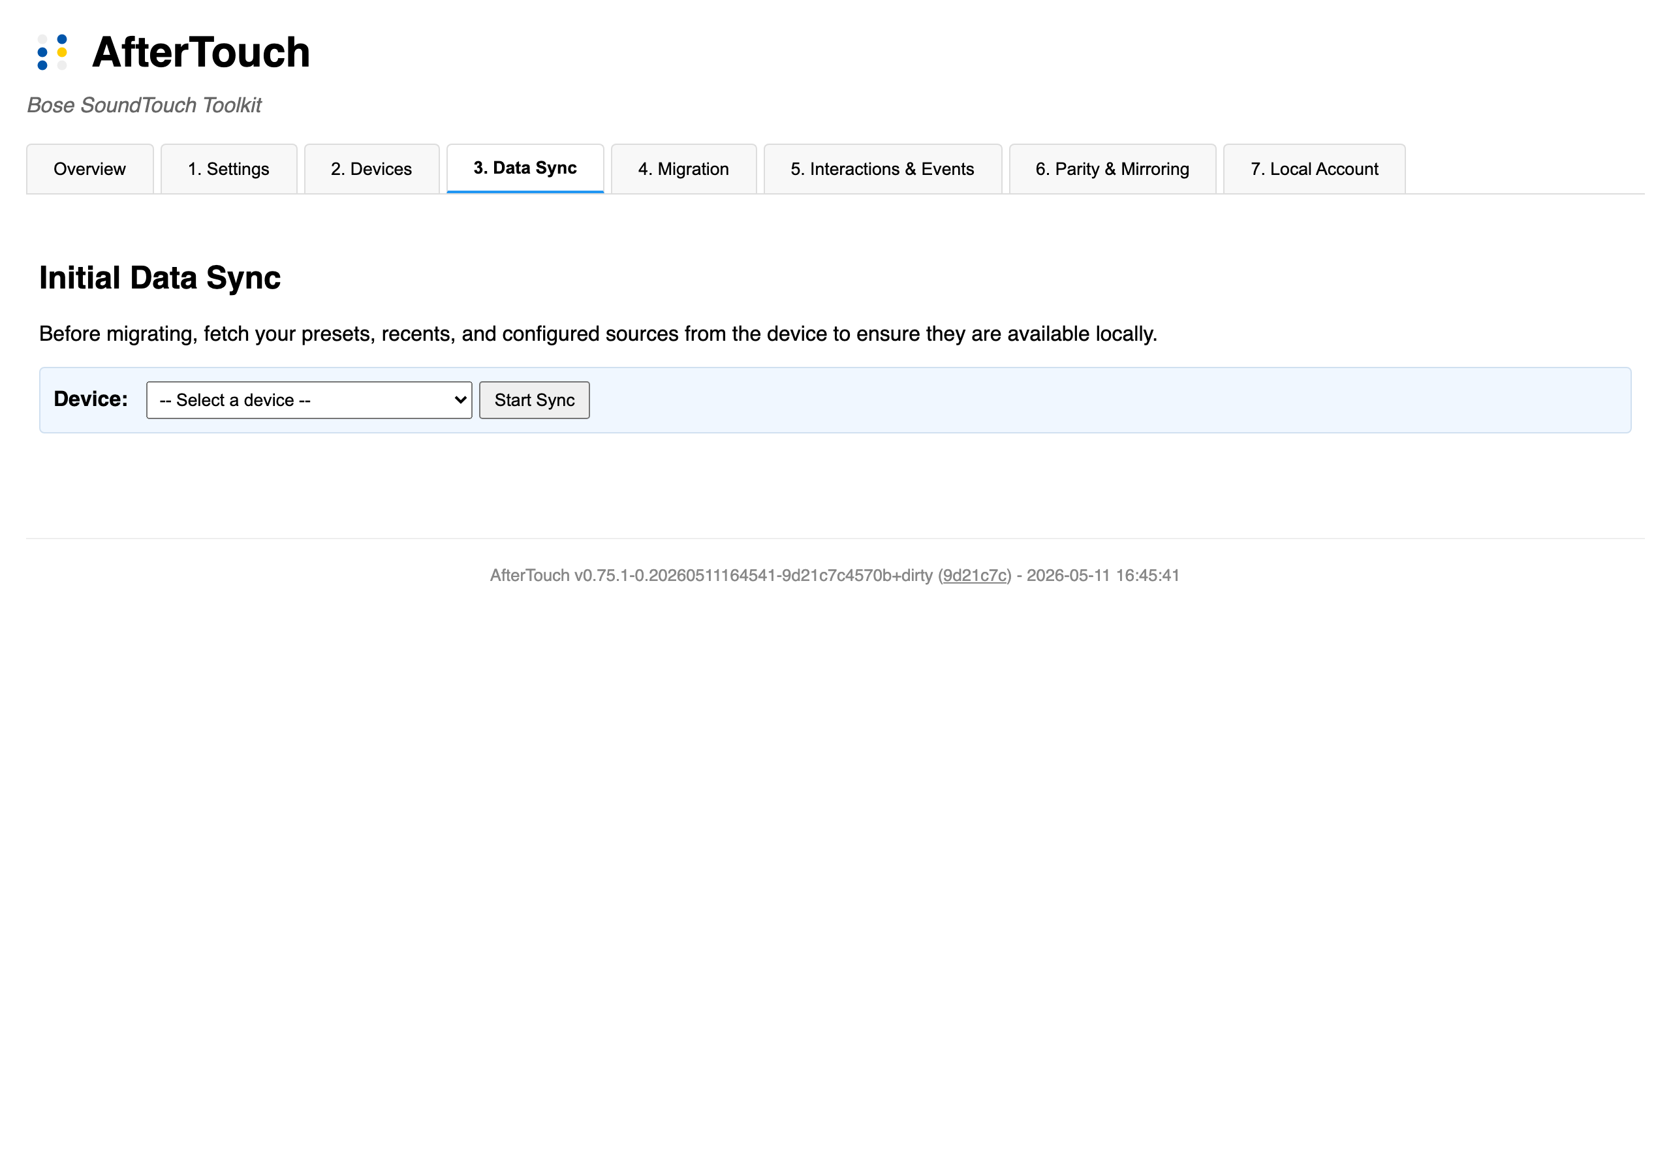Screen dimensions: 1671x1175
Task: Open the 6. Parity & Mirroring tab
Action: pyautogui.click(x=1112, y=169)
